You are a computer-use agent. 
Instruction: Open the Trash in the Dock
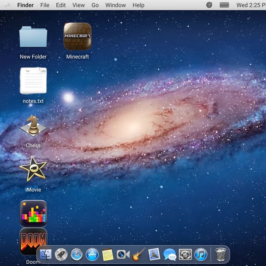220,254
